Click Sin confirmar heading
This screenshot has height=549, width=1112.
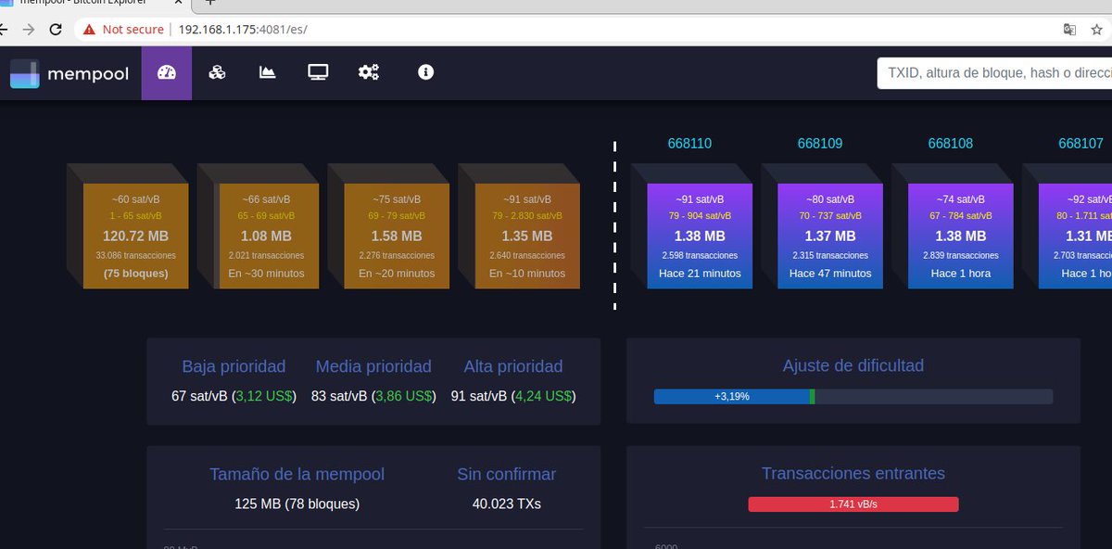[x=507, y=474]
